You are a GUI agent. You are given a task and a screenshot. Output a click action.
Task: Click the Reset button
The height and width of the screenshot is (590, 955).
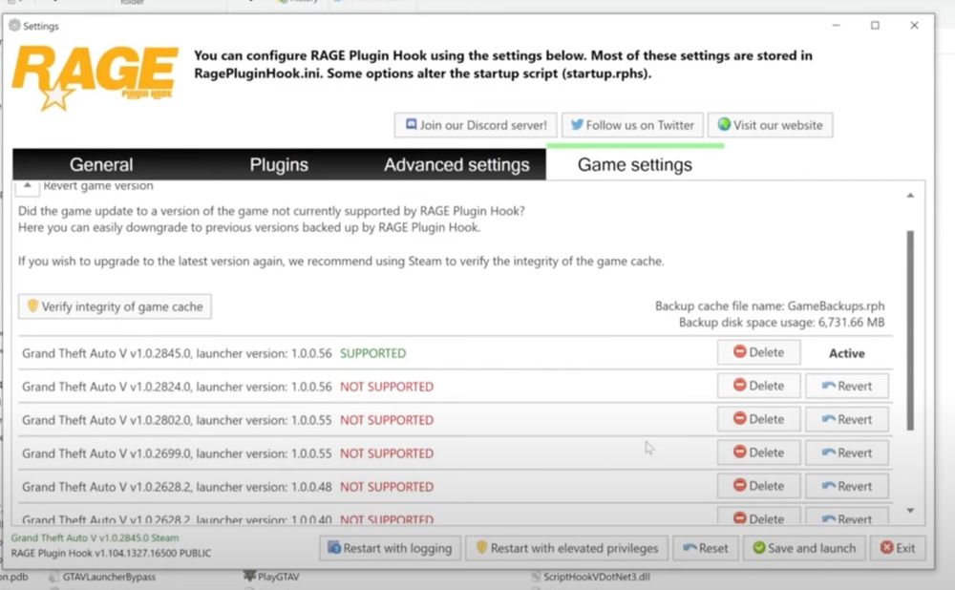[706, 548]
